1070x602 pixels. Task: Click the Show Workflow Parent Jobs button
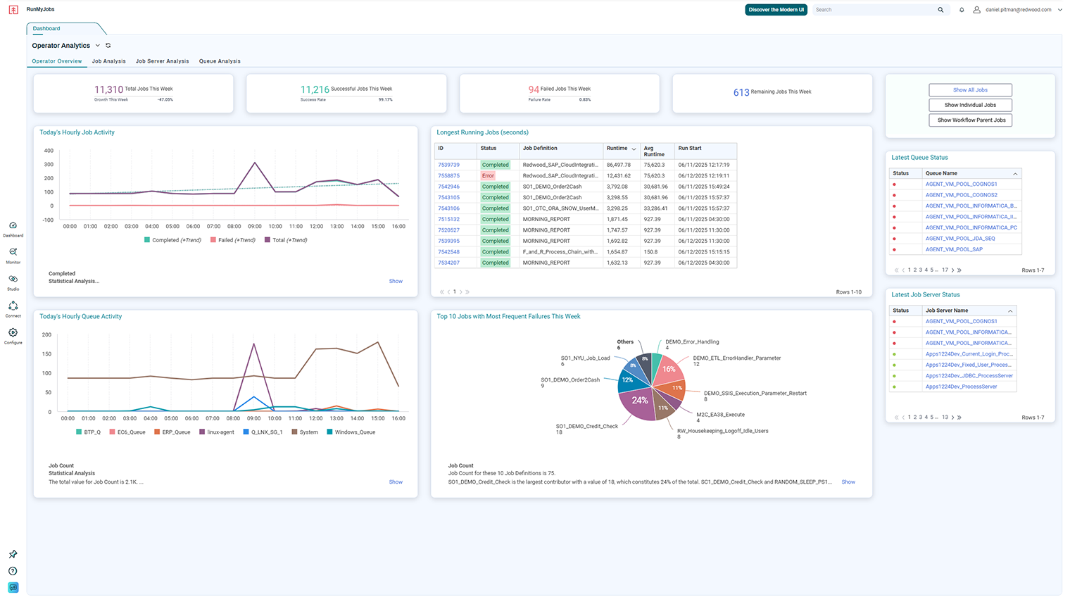click(x=970, y=120)
